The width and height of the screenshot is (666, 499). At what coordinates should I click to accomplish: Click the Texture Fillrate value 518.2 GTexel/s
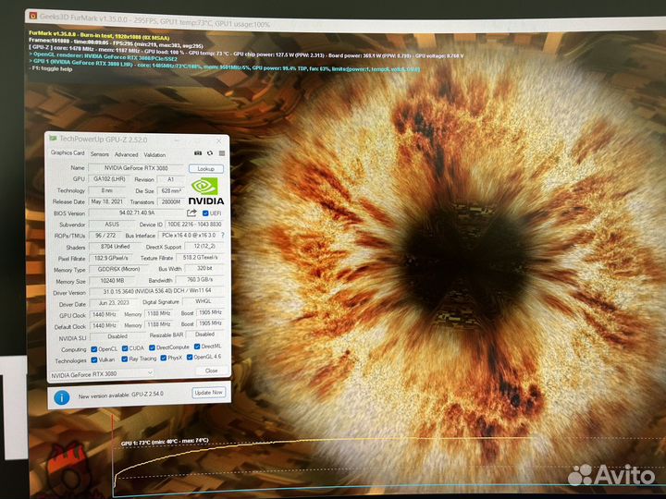pos(200,257)
